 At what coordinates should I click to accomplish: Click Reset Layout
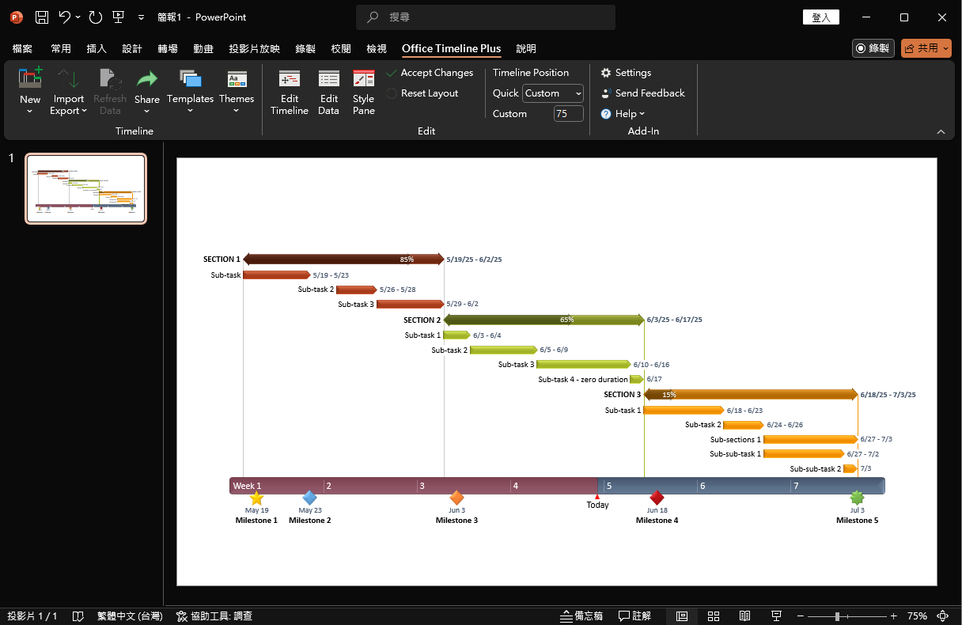point(422,93)
